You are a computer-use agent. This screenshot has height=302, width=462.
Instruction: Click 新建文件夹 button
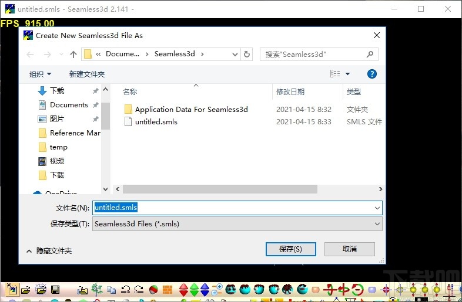(87, 74)
